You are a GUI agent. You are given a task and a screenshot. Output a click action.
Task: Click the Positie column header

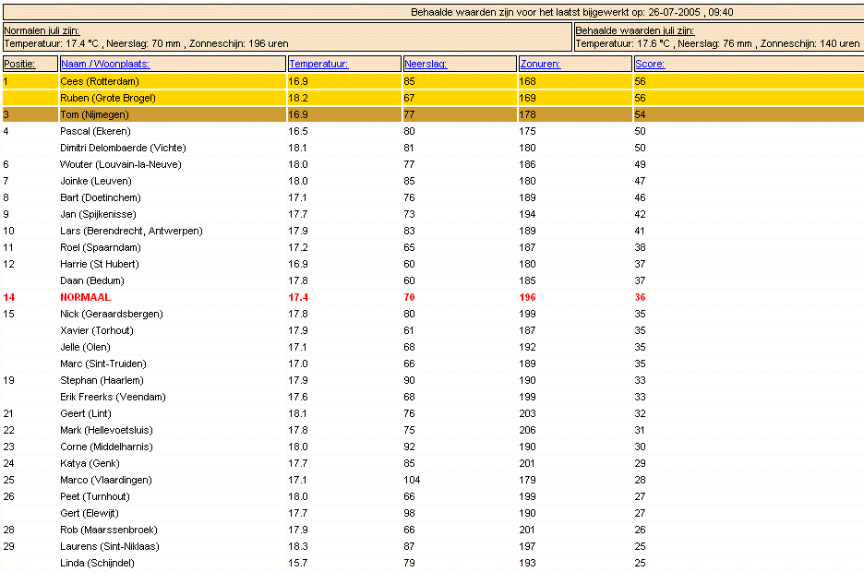click(19, 64)
